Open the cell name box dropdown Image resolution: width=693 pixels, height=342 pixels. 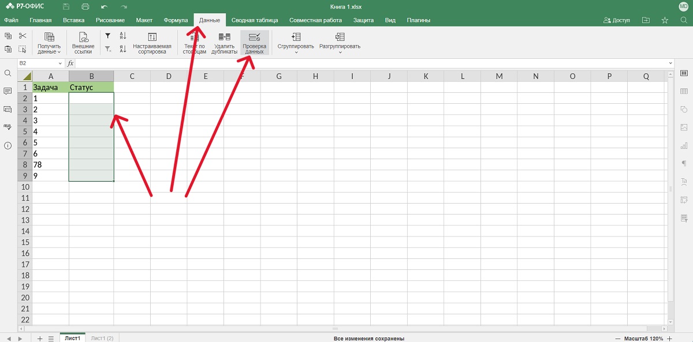pyautogui.click(x=60, y=63)
